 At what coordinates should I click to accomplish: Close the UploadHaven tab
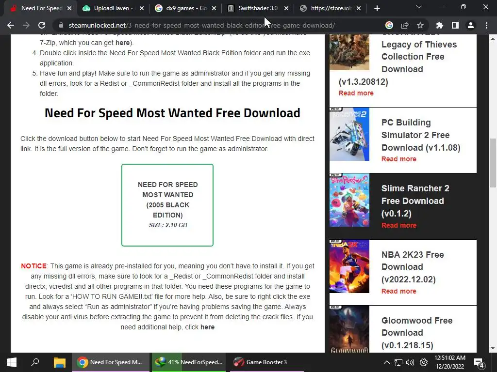coord(142,8)
